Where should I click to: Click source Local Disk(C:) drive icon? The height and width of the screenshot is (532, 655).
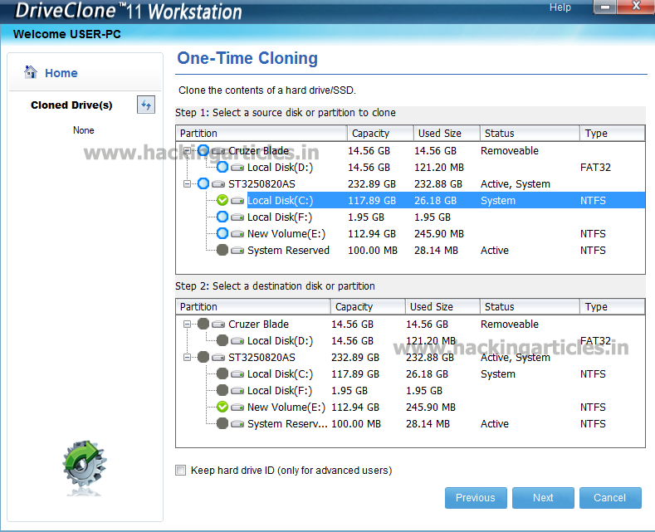point(237,201)
